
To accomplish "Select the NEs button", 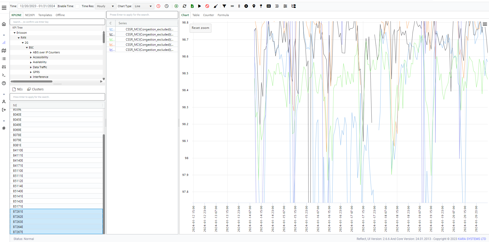I will (x=18, y=89).
